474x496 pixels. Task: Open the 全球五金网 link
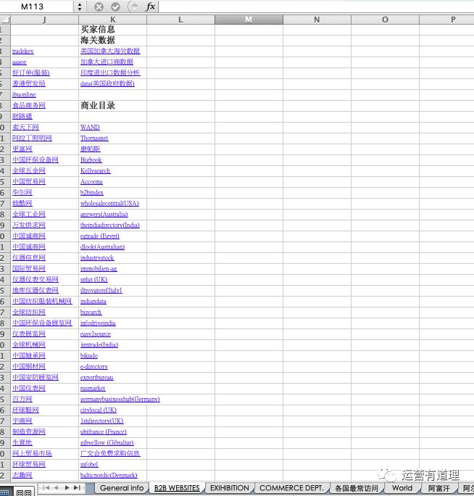29,171
